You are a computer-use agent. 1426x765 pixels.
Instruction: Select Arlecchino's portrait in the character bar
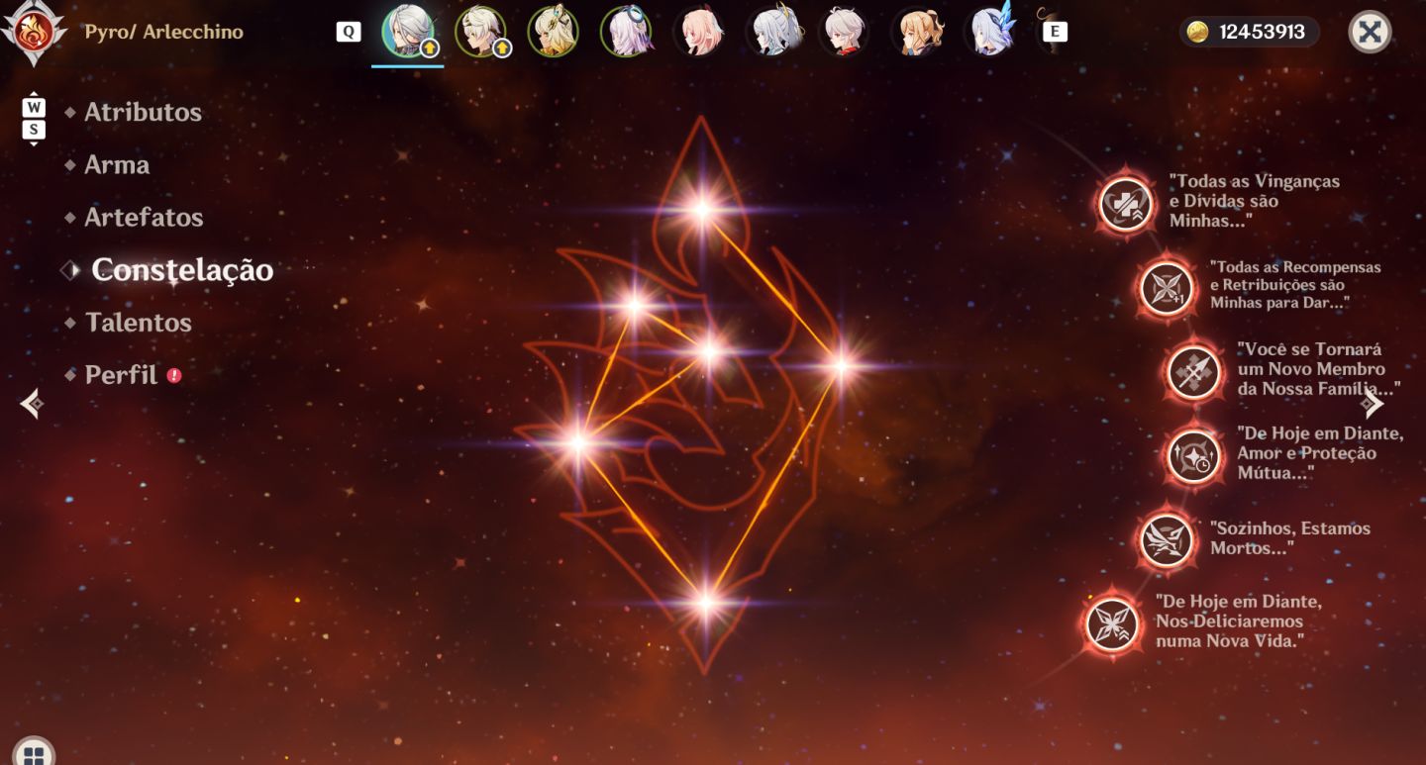pos(408,32)
